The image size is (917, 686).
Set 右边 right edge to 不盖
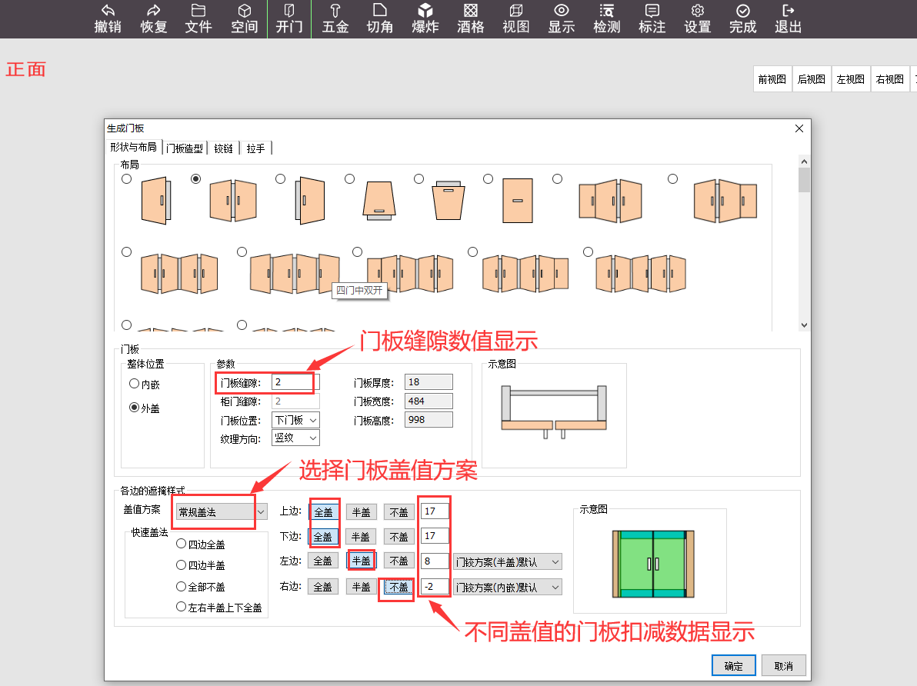[x=398, y=587]
